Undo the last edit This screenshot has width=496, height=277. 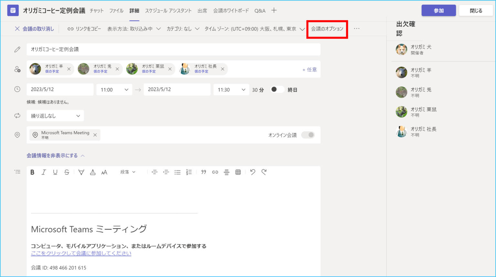[x=253, y=172]
